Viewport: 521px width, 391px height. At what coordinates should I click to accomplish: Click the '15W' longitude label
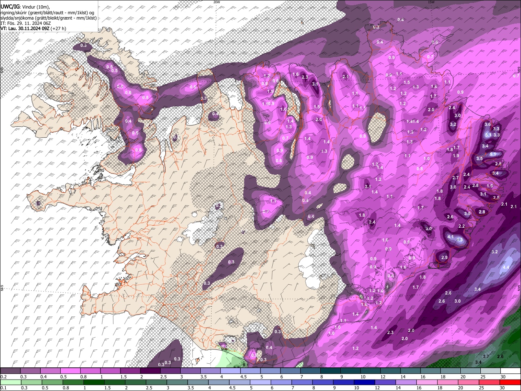(x=431, y=2)
